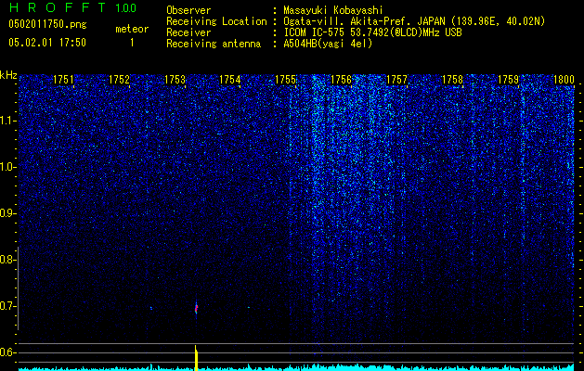Click the 1.1 kHz axis label
584x371 pixels.
tap(6, 121)
